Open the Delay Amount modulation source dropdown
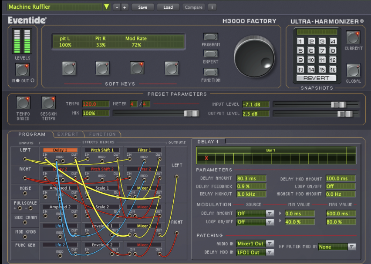 254,214
